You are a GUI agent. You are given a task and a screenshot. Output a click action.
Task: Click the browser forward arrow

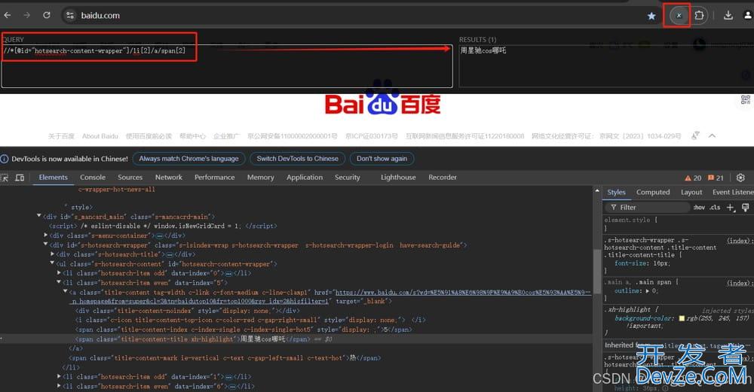27,15
